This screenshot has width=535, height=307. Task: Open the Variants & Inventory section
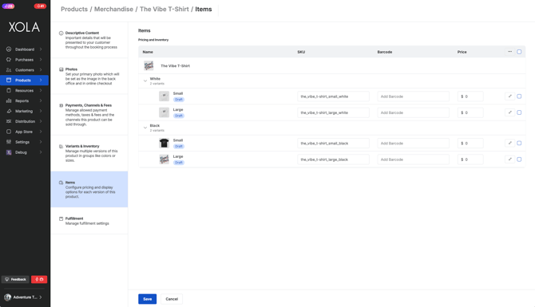point(89,153)
